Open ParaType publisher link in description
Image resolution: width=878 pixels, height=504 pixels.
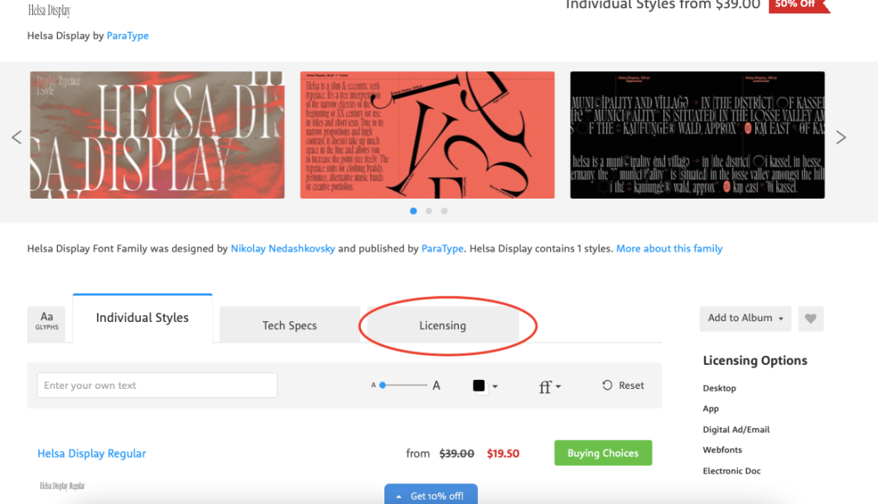(x=442, y=248)
